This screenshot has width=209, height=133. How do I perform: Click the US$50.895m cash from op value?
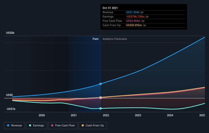(134, 25)
